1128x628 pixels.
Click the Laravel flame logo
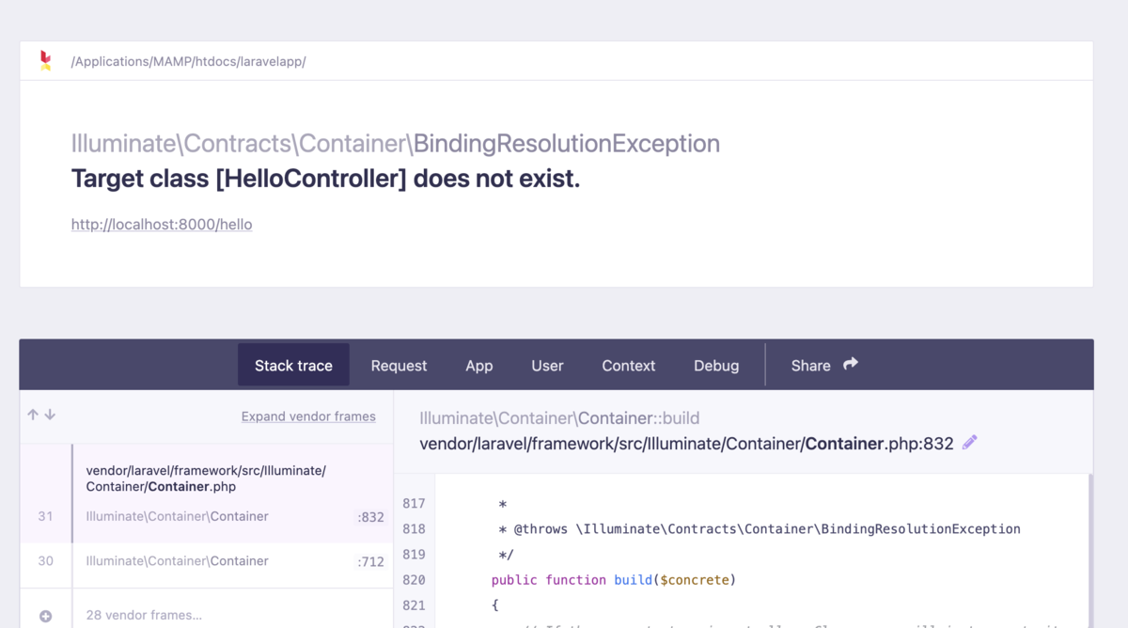pyautogui.click(x=44, y=60)
